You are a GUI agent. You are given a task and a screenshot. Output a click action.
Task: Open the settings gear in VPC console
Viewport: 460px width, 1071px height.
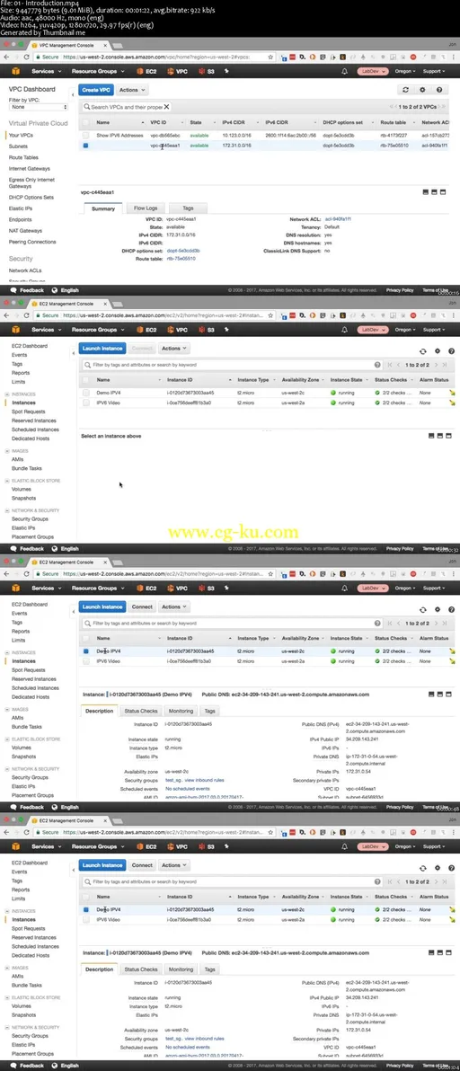click(x=422, y=90)
